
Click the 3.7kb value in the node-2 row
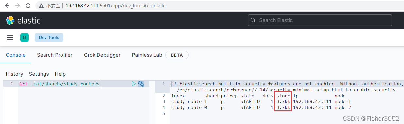point(283,108)
